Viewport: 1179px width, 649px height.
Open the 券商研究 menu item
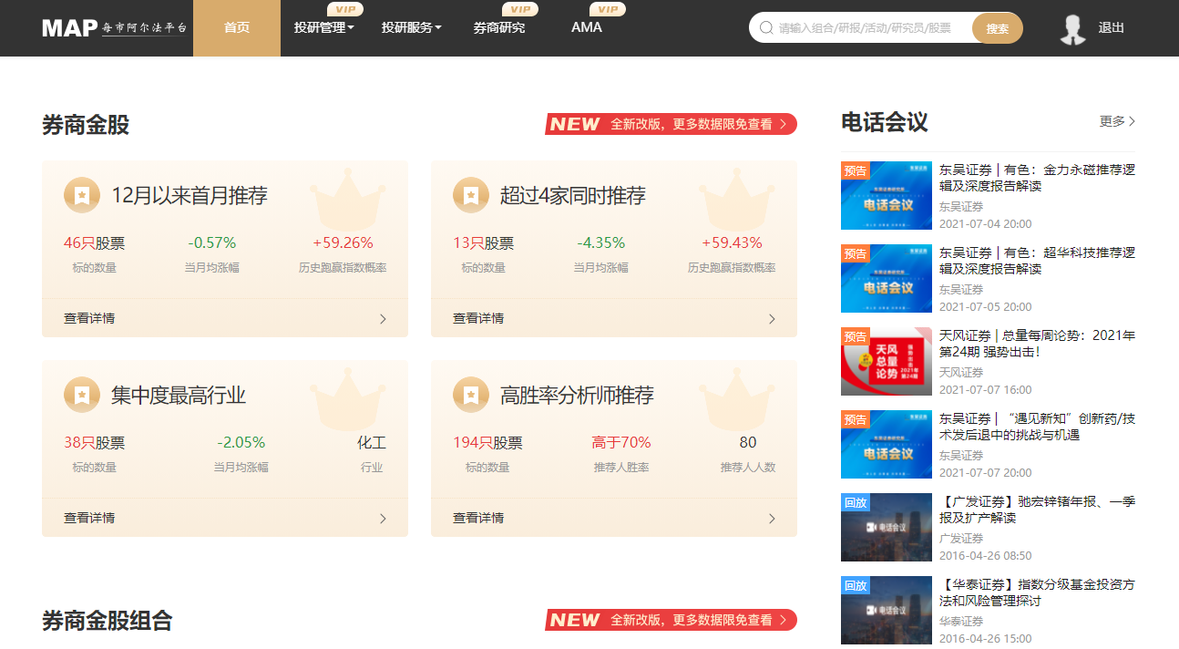[499, 27]
